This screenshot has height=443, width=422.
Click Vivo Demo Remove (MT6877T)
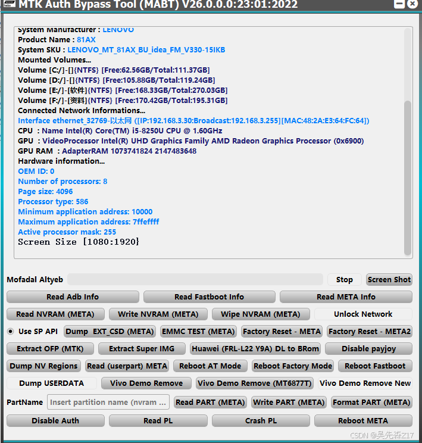pyautogui.click(x=255, y=383)
